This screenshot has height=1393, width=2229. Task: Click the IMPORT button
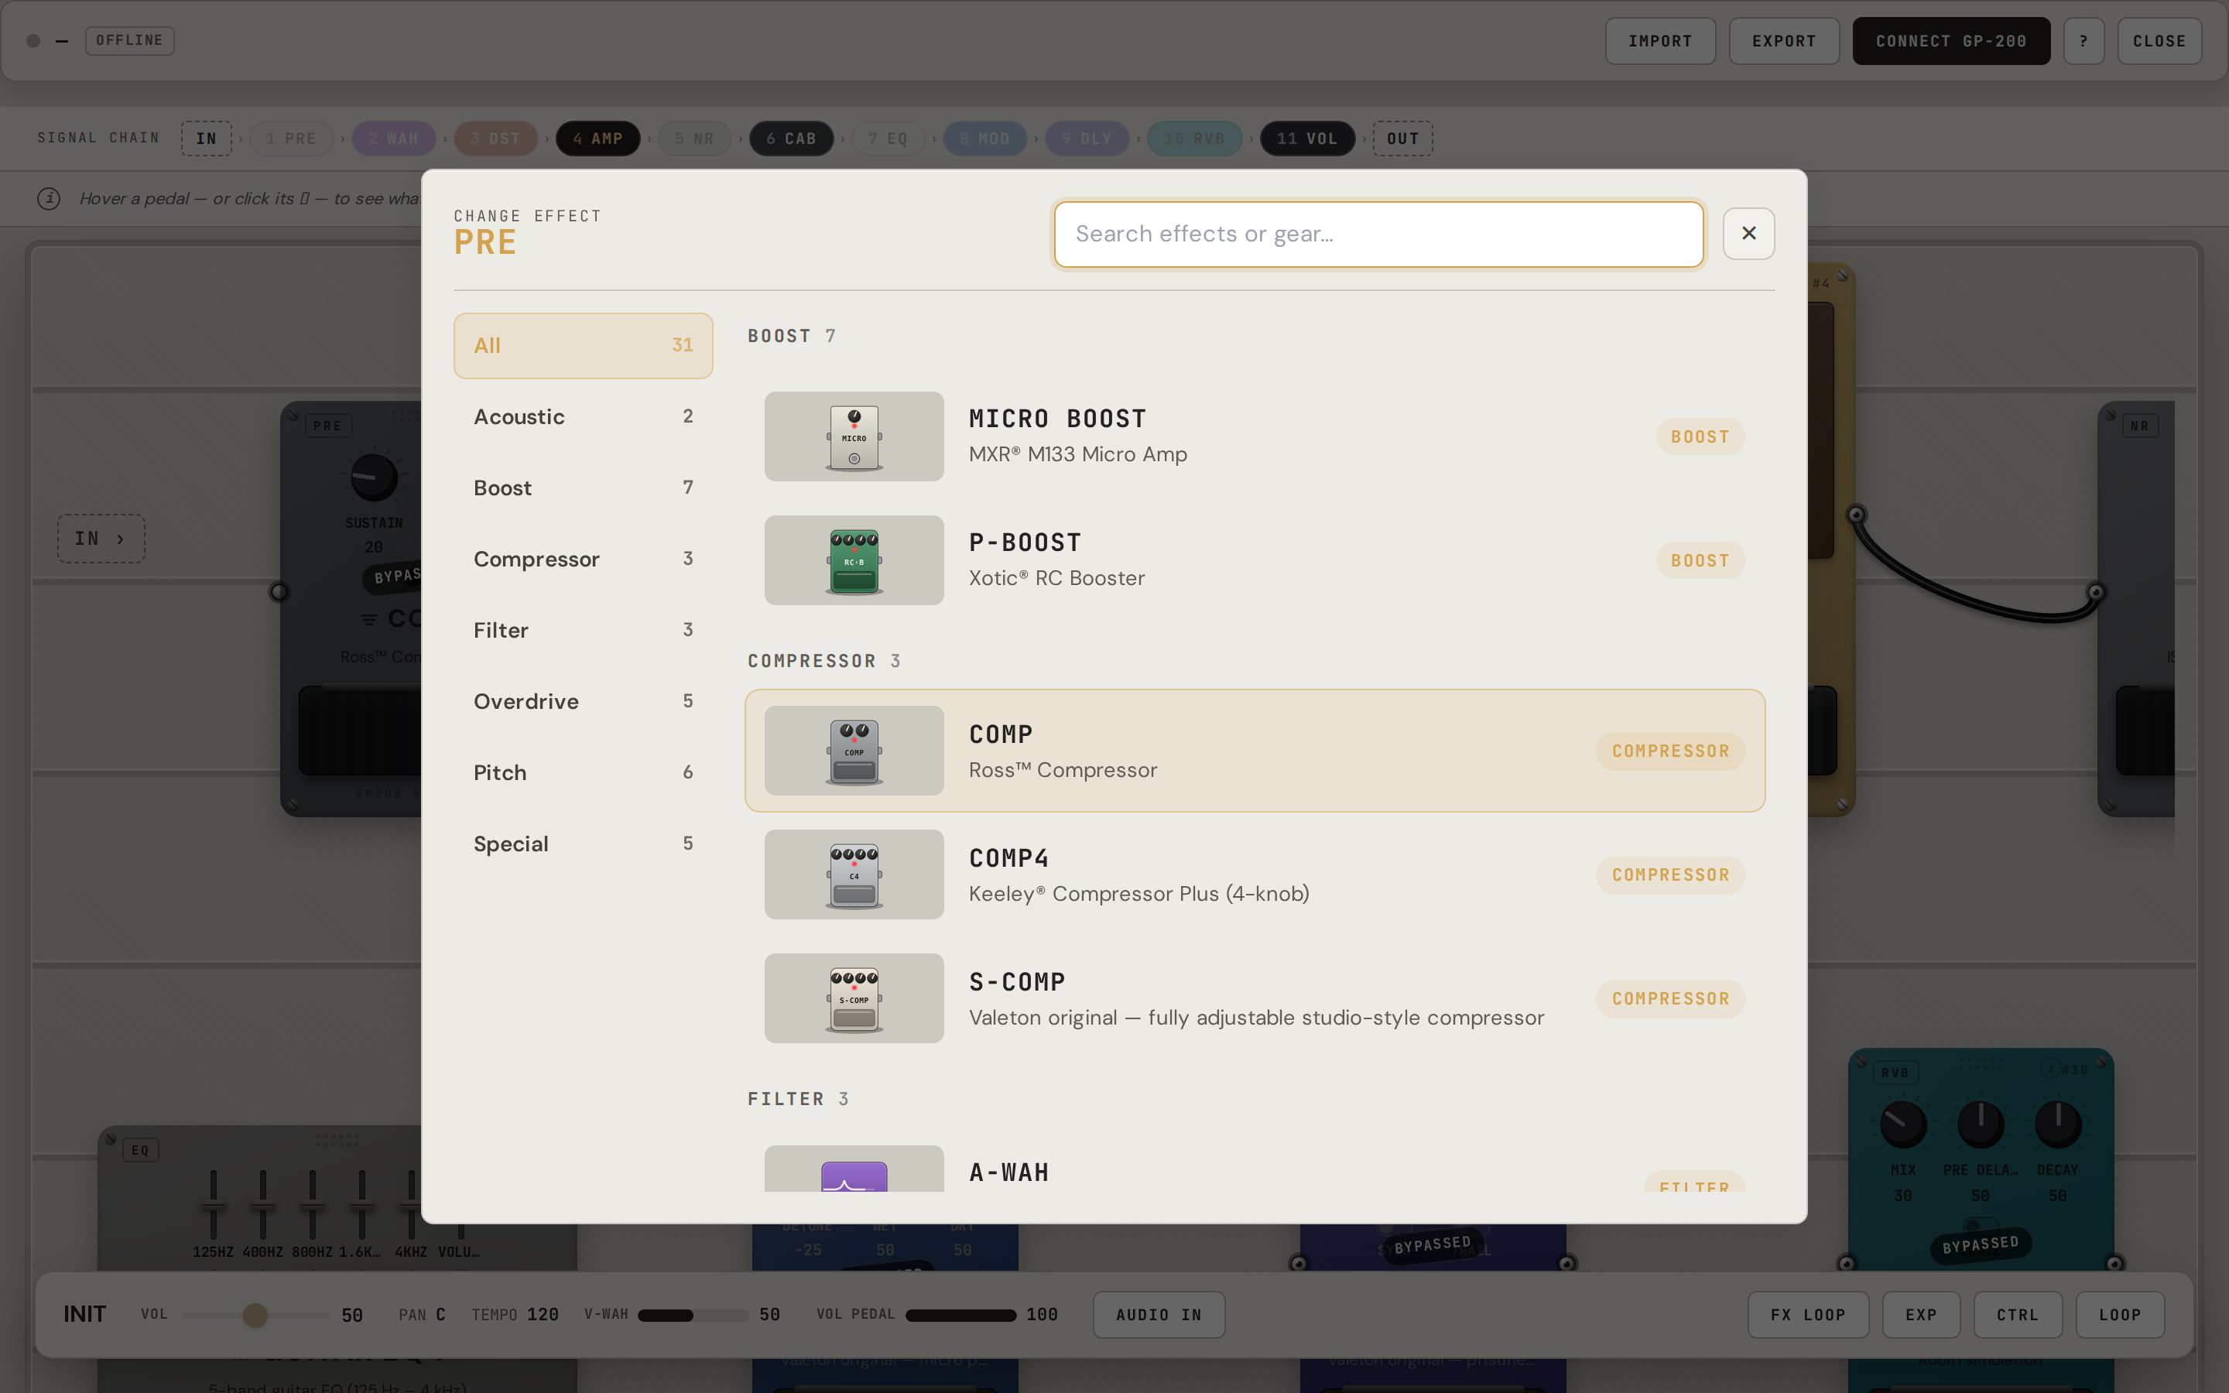click(x=1660, y=42)
